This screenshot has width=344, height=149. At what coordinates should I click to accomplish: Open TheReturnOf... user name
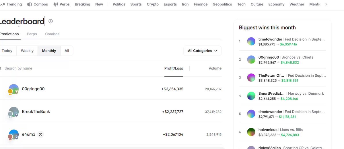271,76
